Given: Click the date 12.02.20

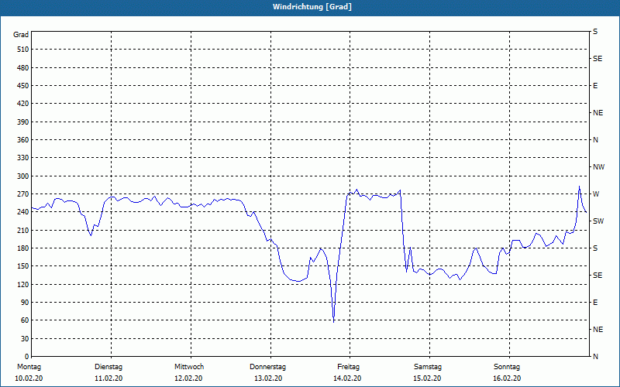Looking at the screenshot, I should (x=188, y=378).
